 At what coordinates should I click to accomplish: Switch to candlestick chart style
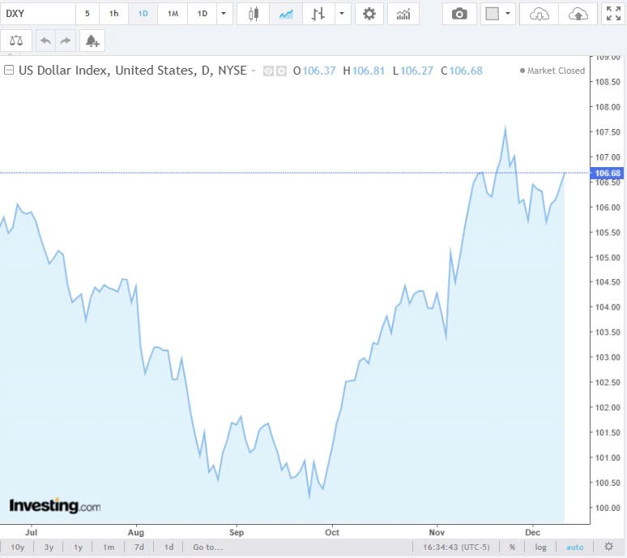coord(254,14)
